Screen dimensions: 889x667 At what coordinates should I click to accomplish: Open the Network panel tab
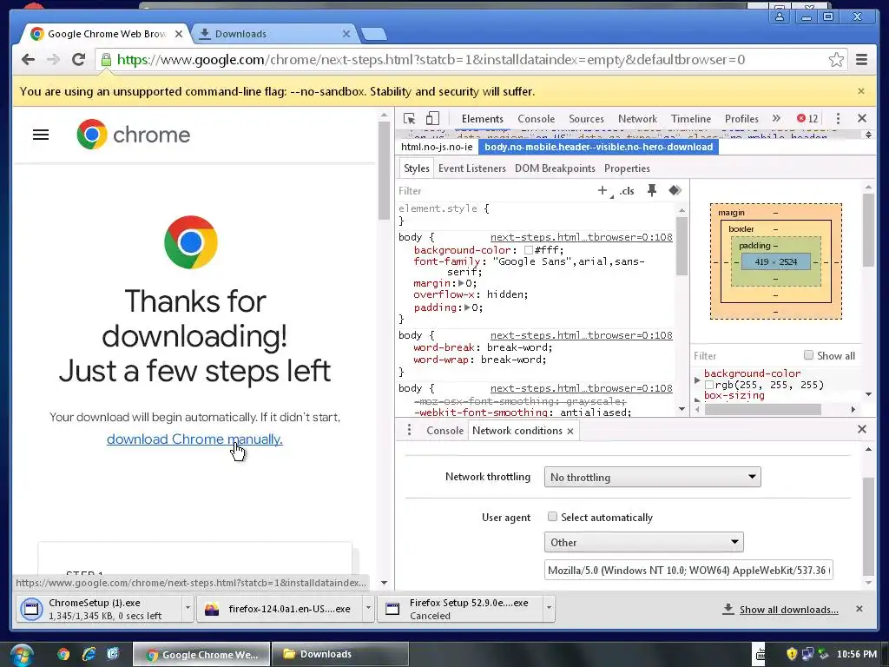pyautogui.click(x=637, y=118)
